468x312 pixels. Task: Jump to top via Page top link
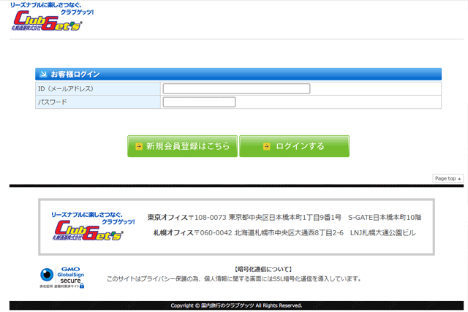point(445,178)
